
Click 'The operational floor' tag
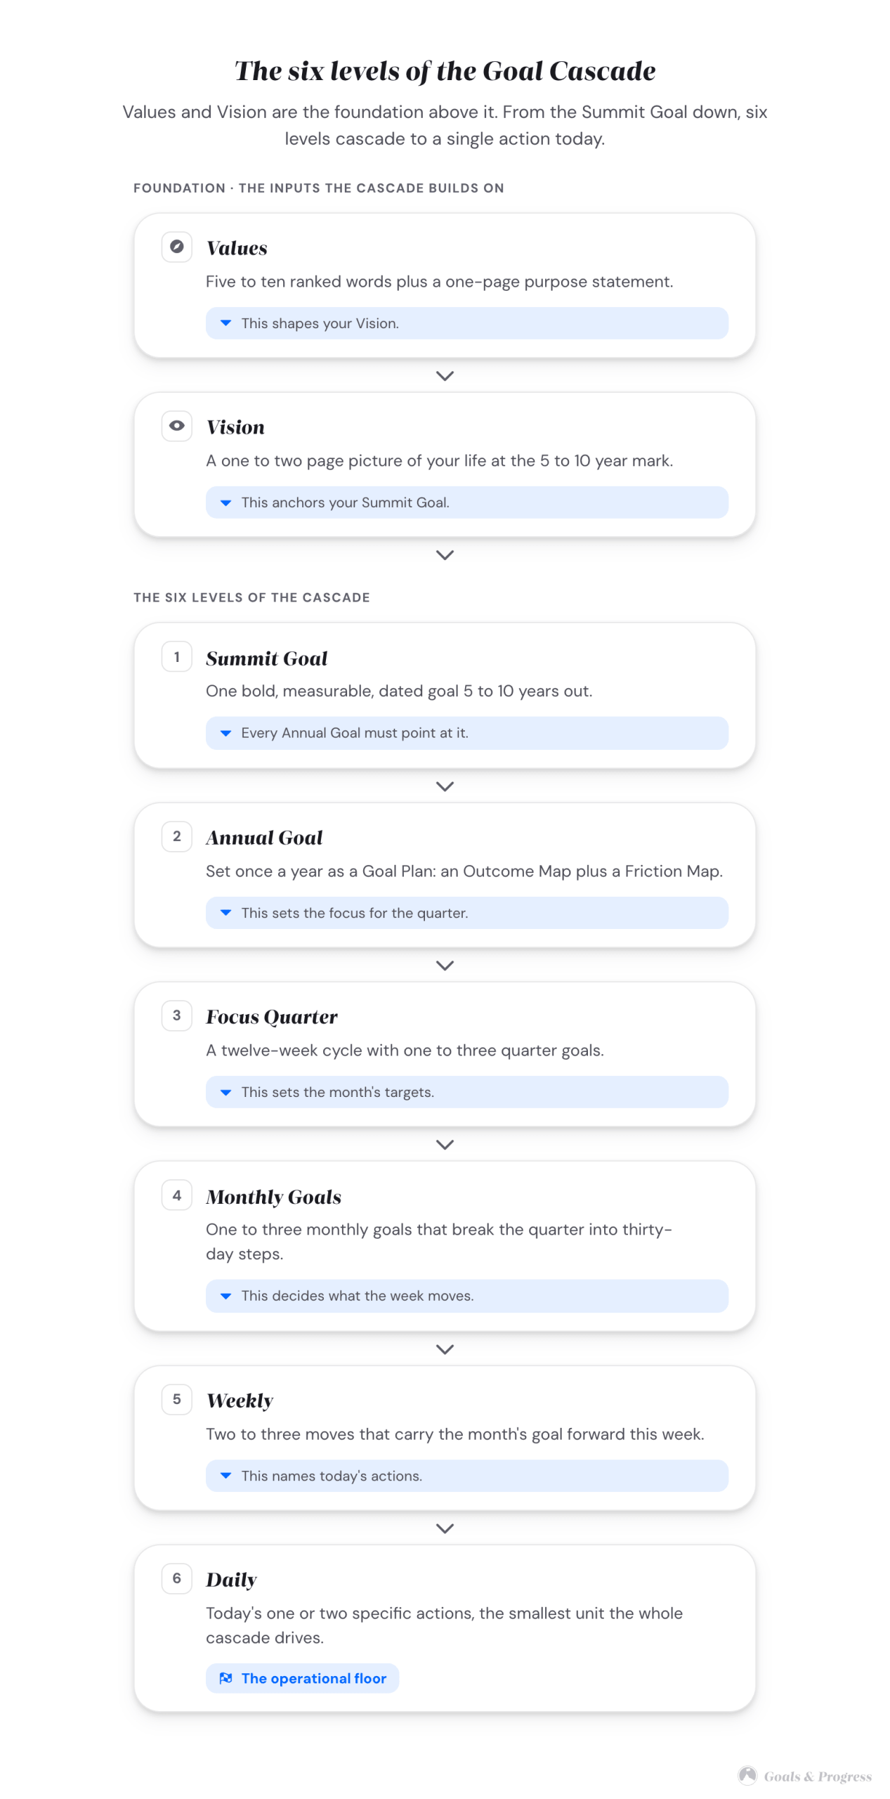click(x=302, y=1678)
